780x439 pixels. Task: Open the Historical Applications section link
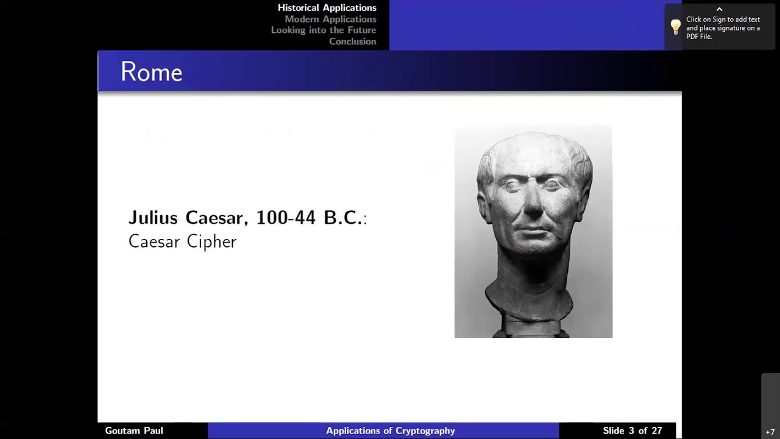(327, 8)
